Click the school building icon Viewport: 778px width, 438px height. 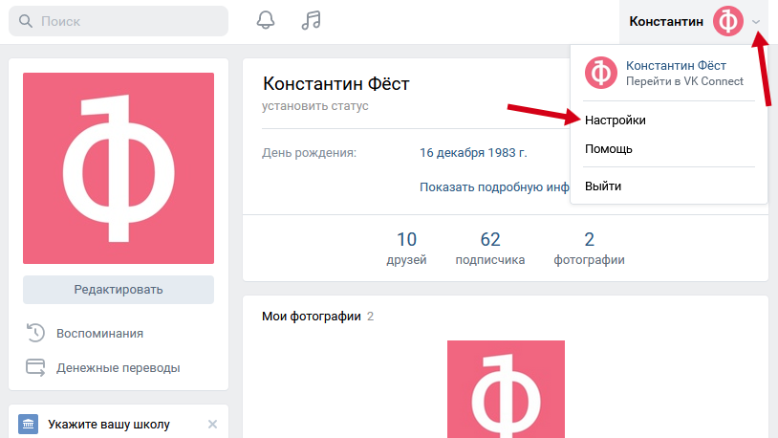(x=29, y=424)
